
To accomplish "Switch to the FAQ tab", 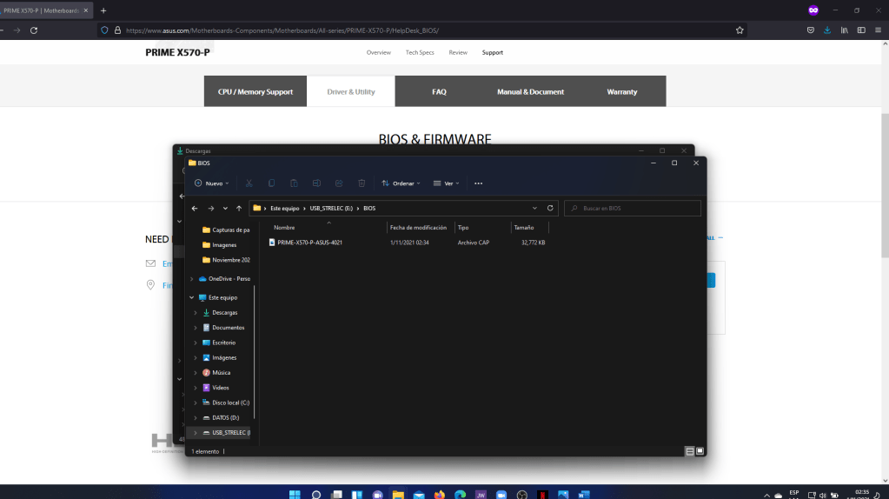I will pos(439,91).
